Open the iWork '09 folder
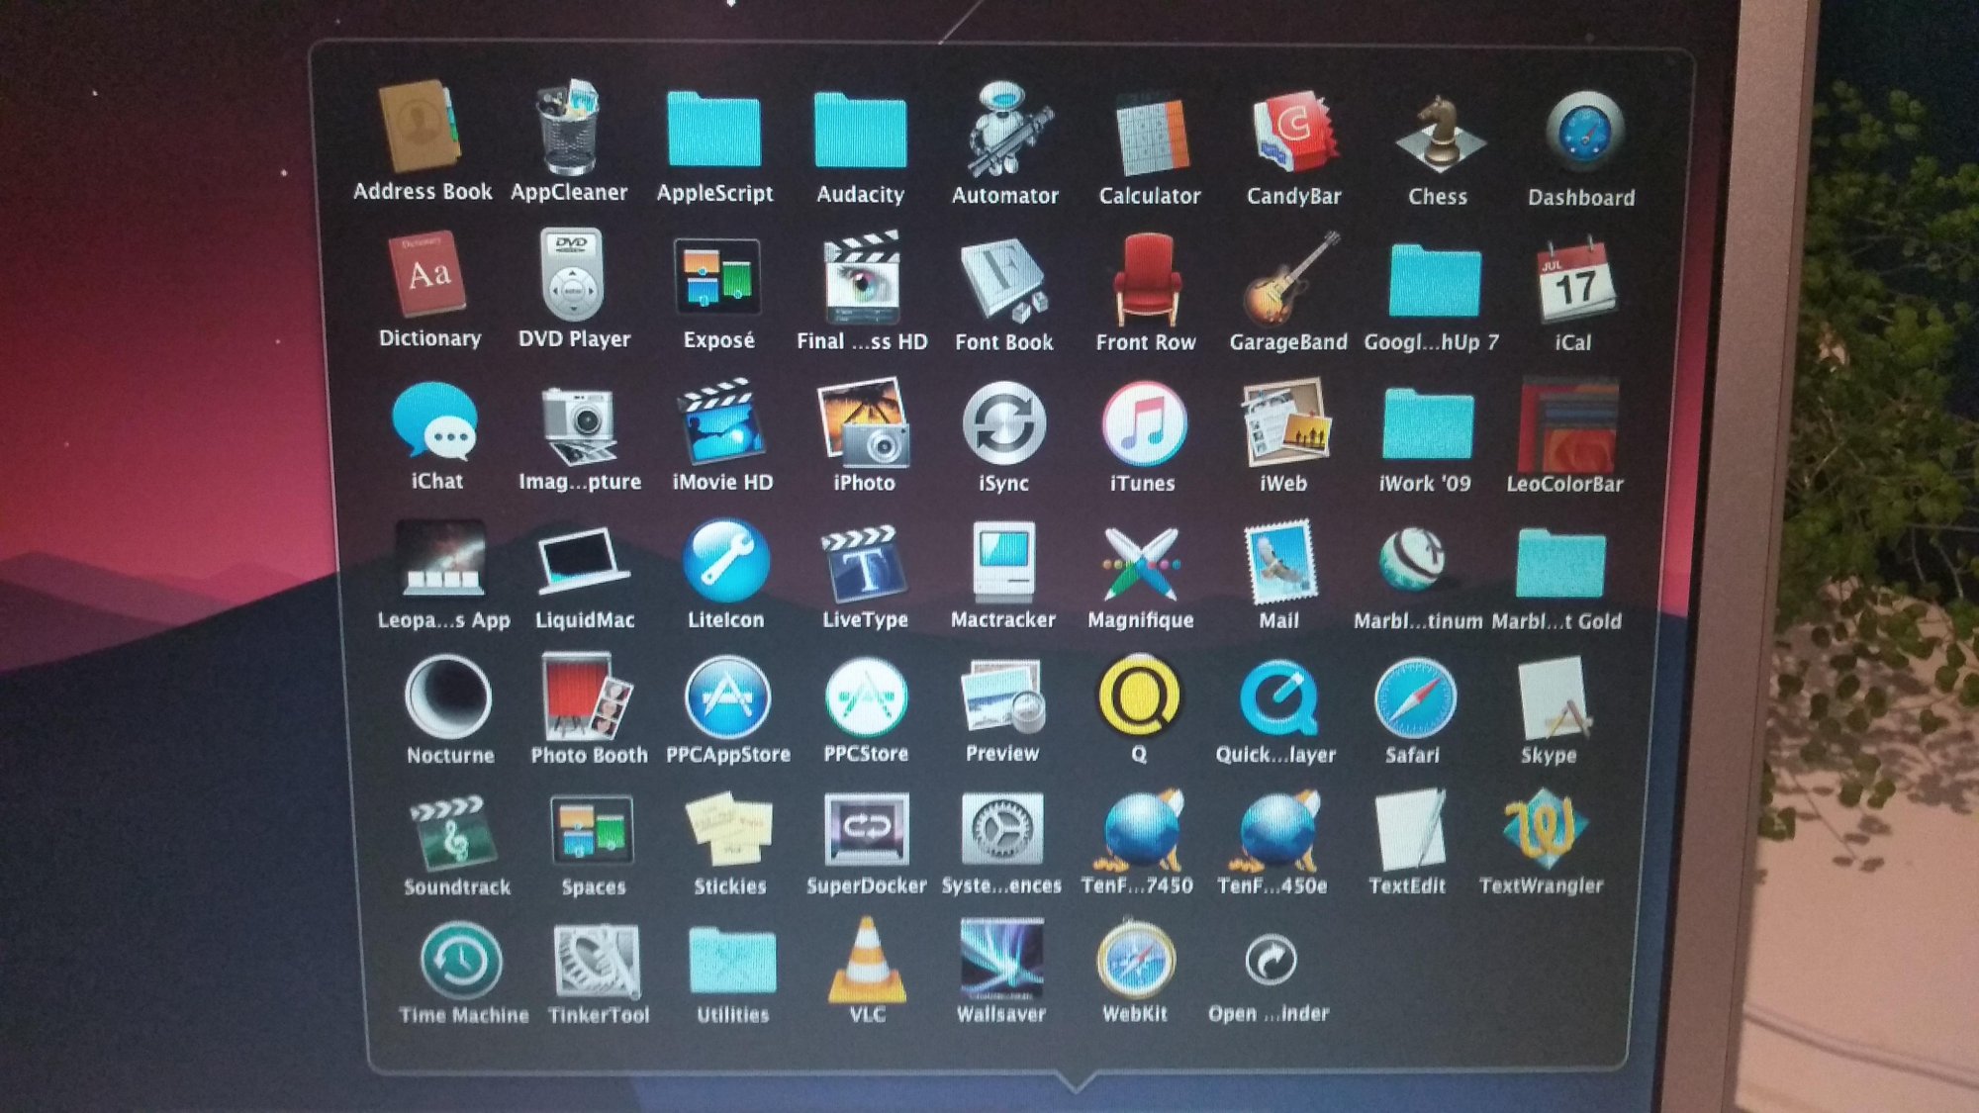 tap(1427, 425)
